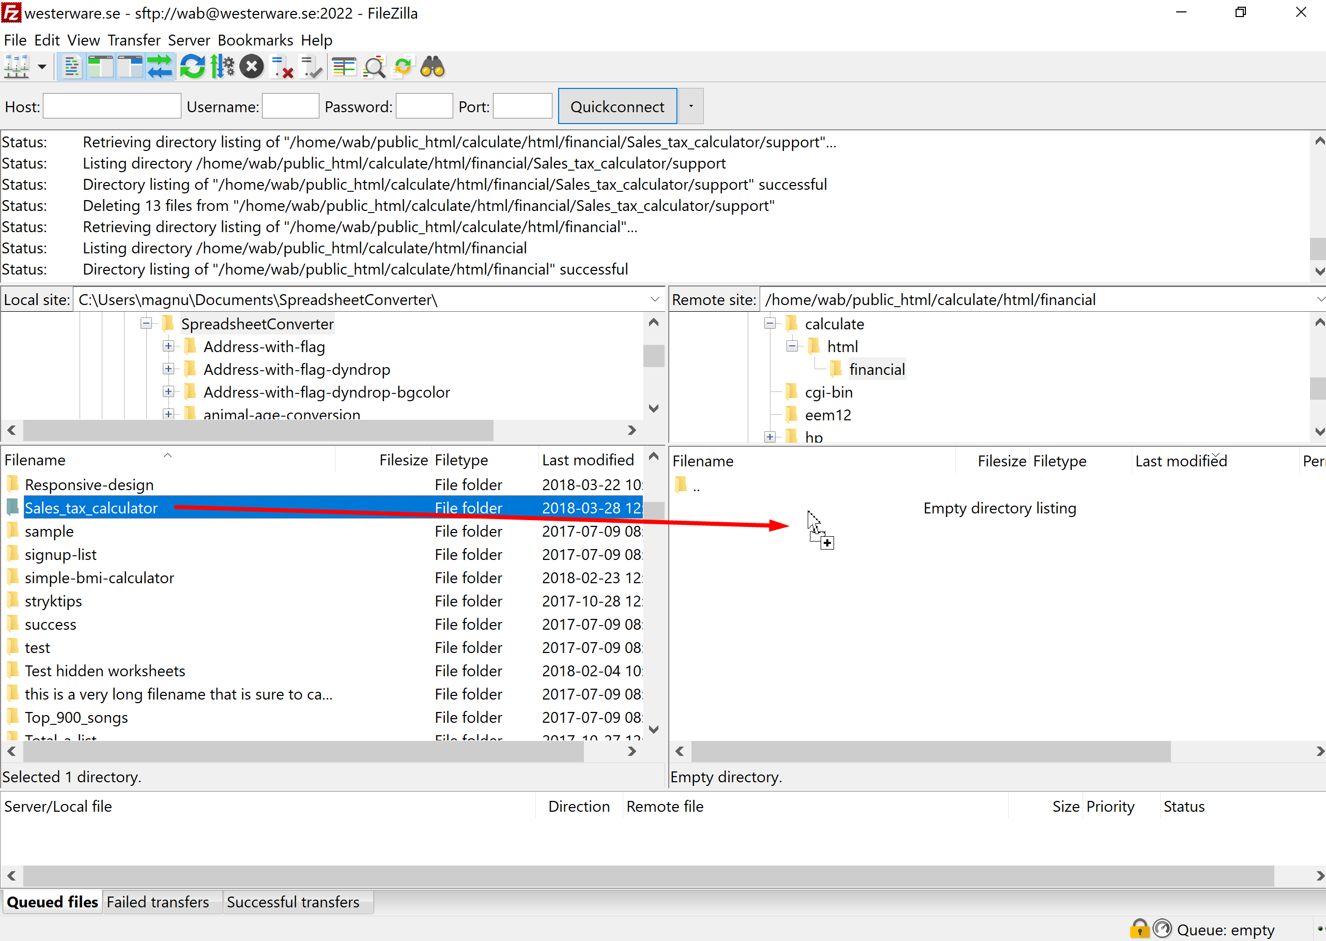Go to remote parent directory ..

pyautogui.click(x=687, y=485)
